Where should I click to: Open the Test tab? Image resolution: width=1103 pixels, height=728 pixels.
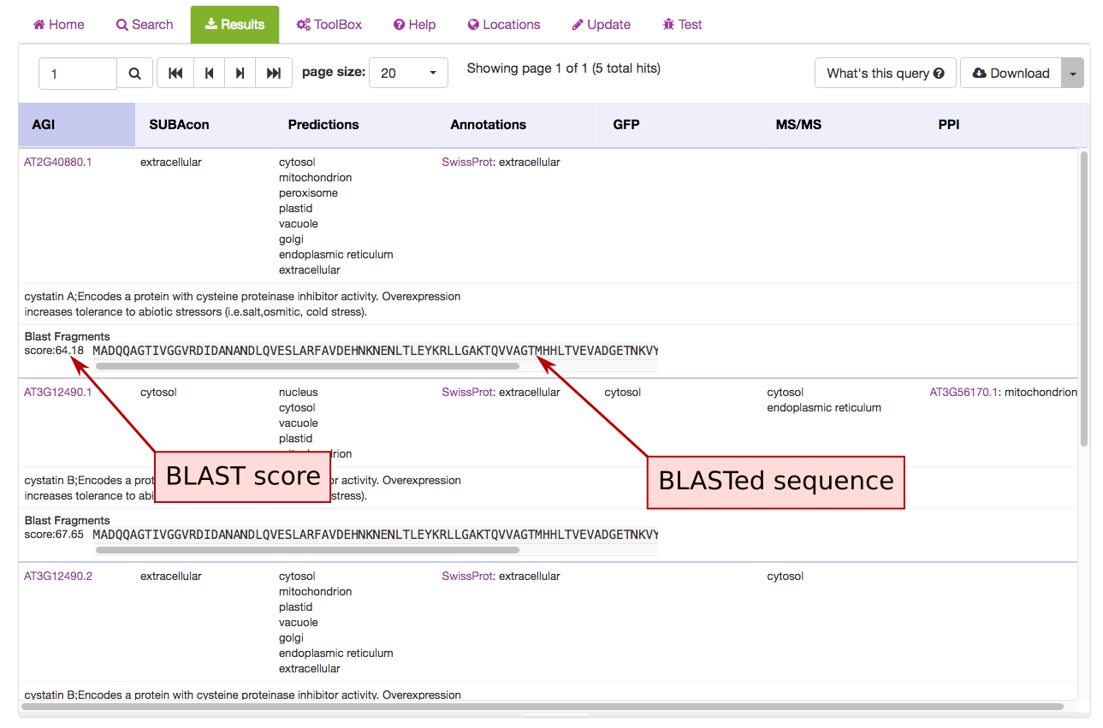tap(682, 24)
